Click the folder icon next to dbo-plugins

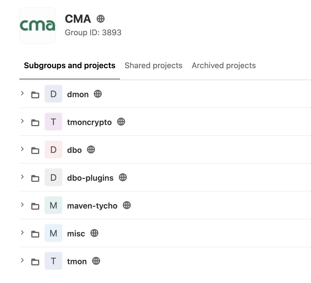coord(35,178)
